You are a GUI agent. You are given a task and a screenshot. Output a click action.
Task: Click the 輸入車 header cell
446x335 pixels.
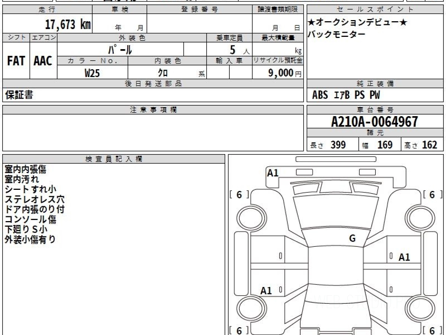tap(229, 61)
